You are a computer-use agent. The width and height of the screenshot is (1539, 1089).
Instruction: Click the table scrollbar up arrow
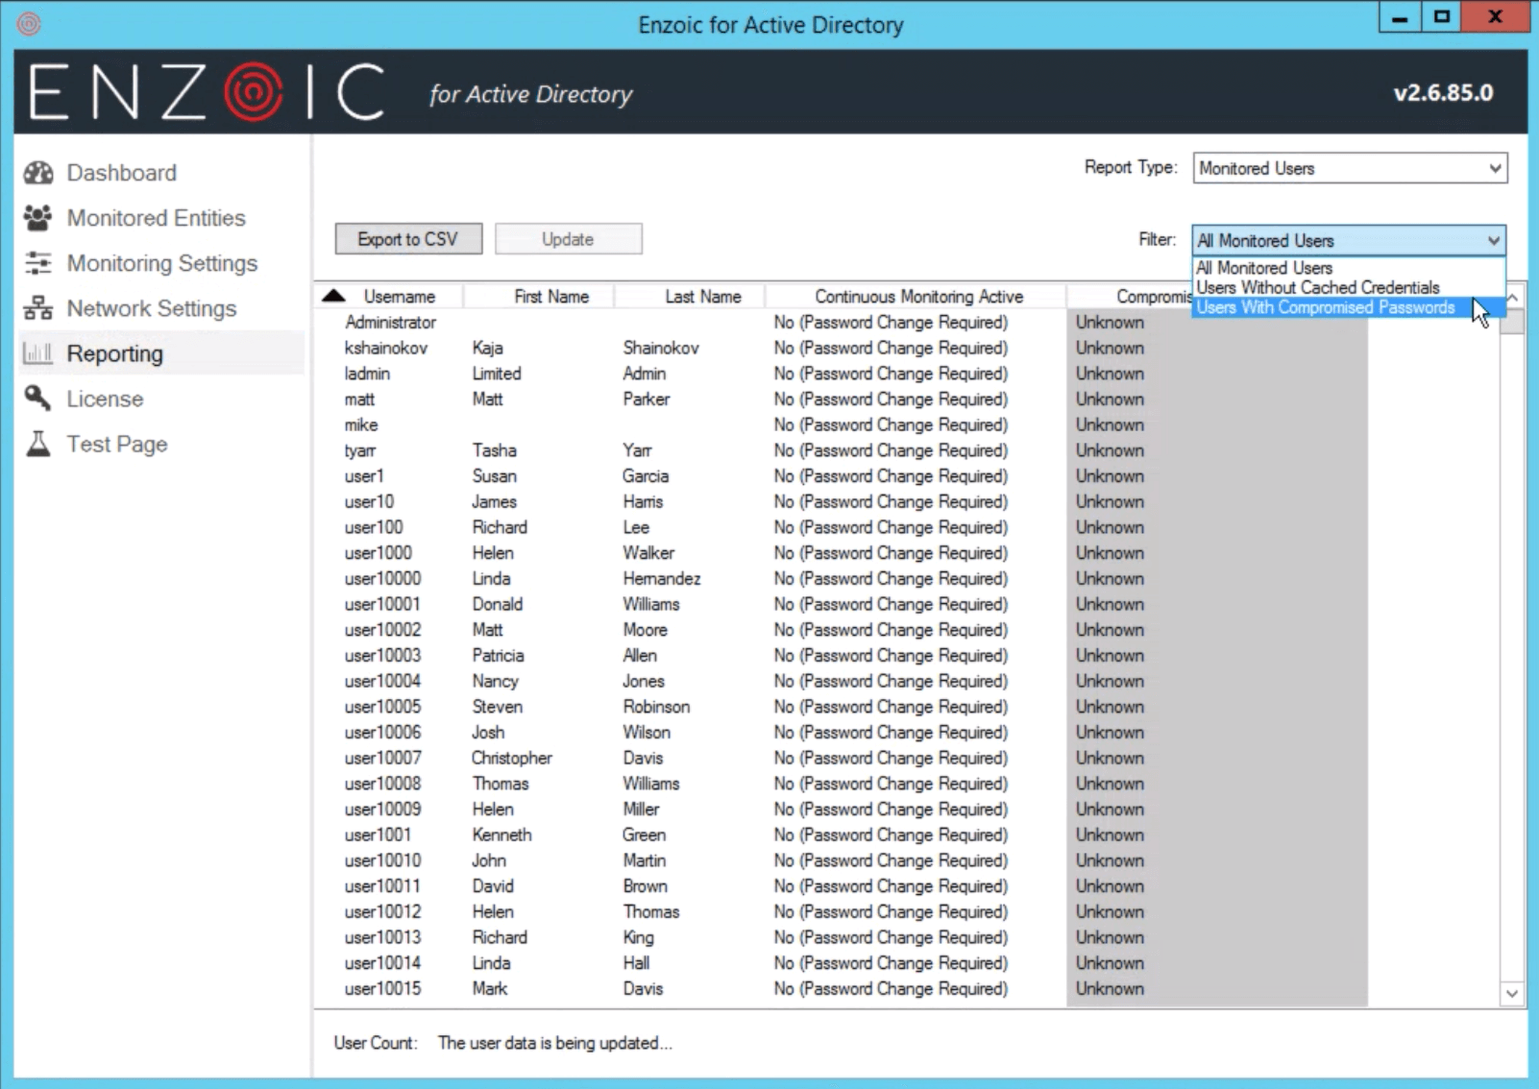pyautogui.click(x=1512, y=298)
